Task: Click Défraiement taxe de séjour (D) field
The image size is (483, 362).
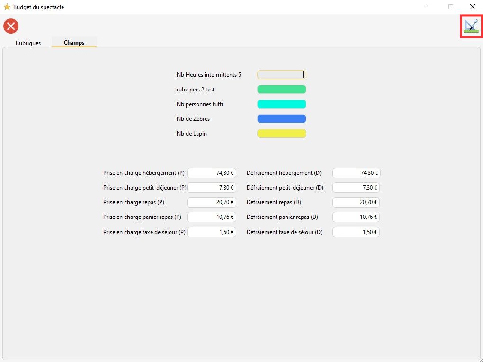Action: [356, 232]
